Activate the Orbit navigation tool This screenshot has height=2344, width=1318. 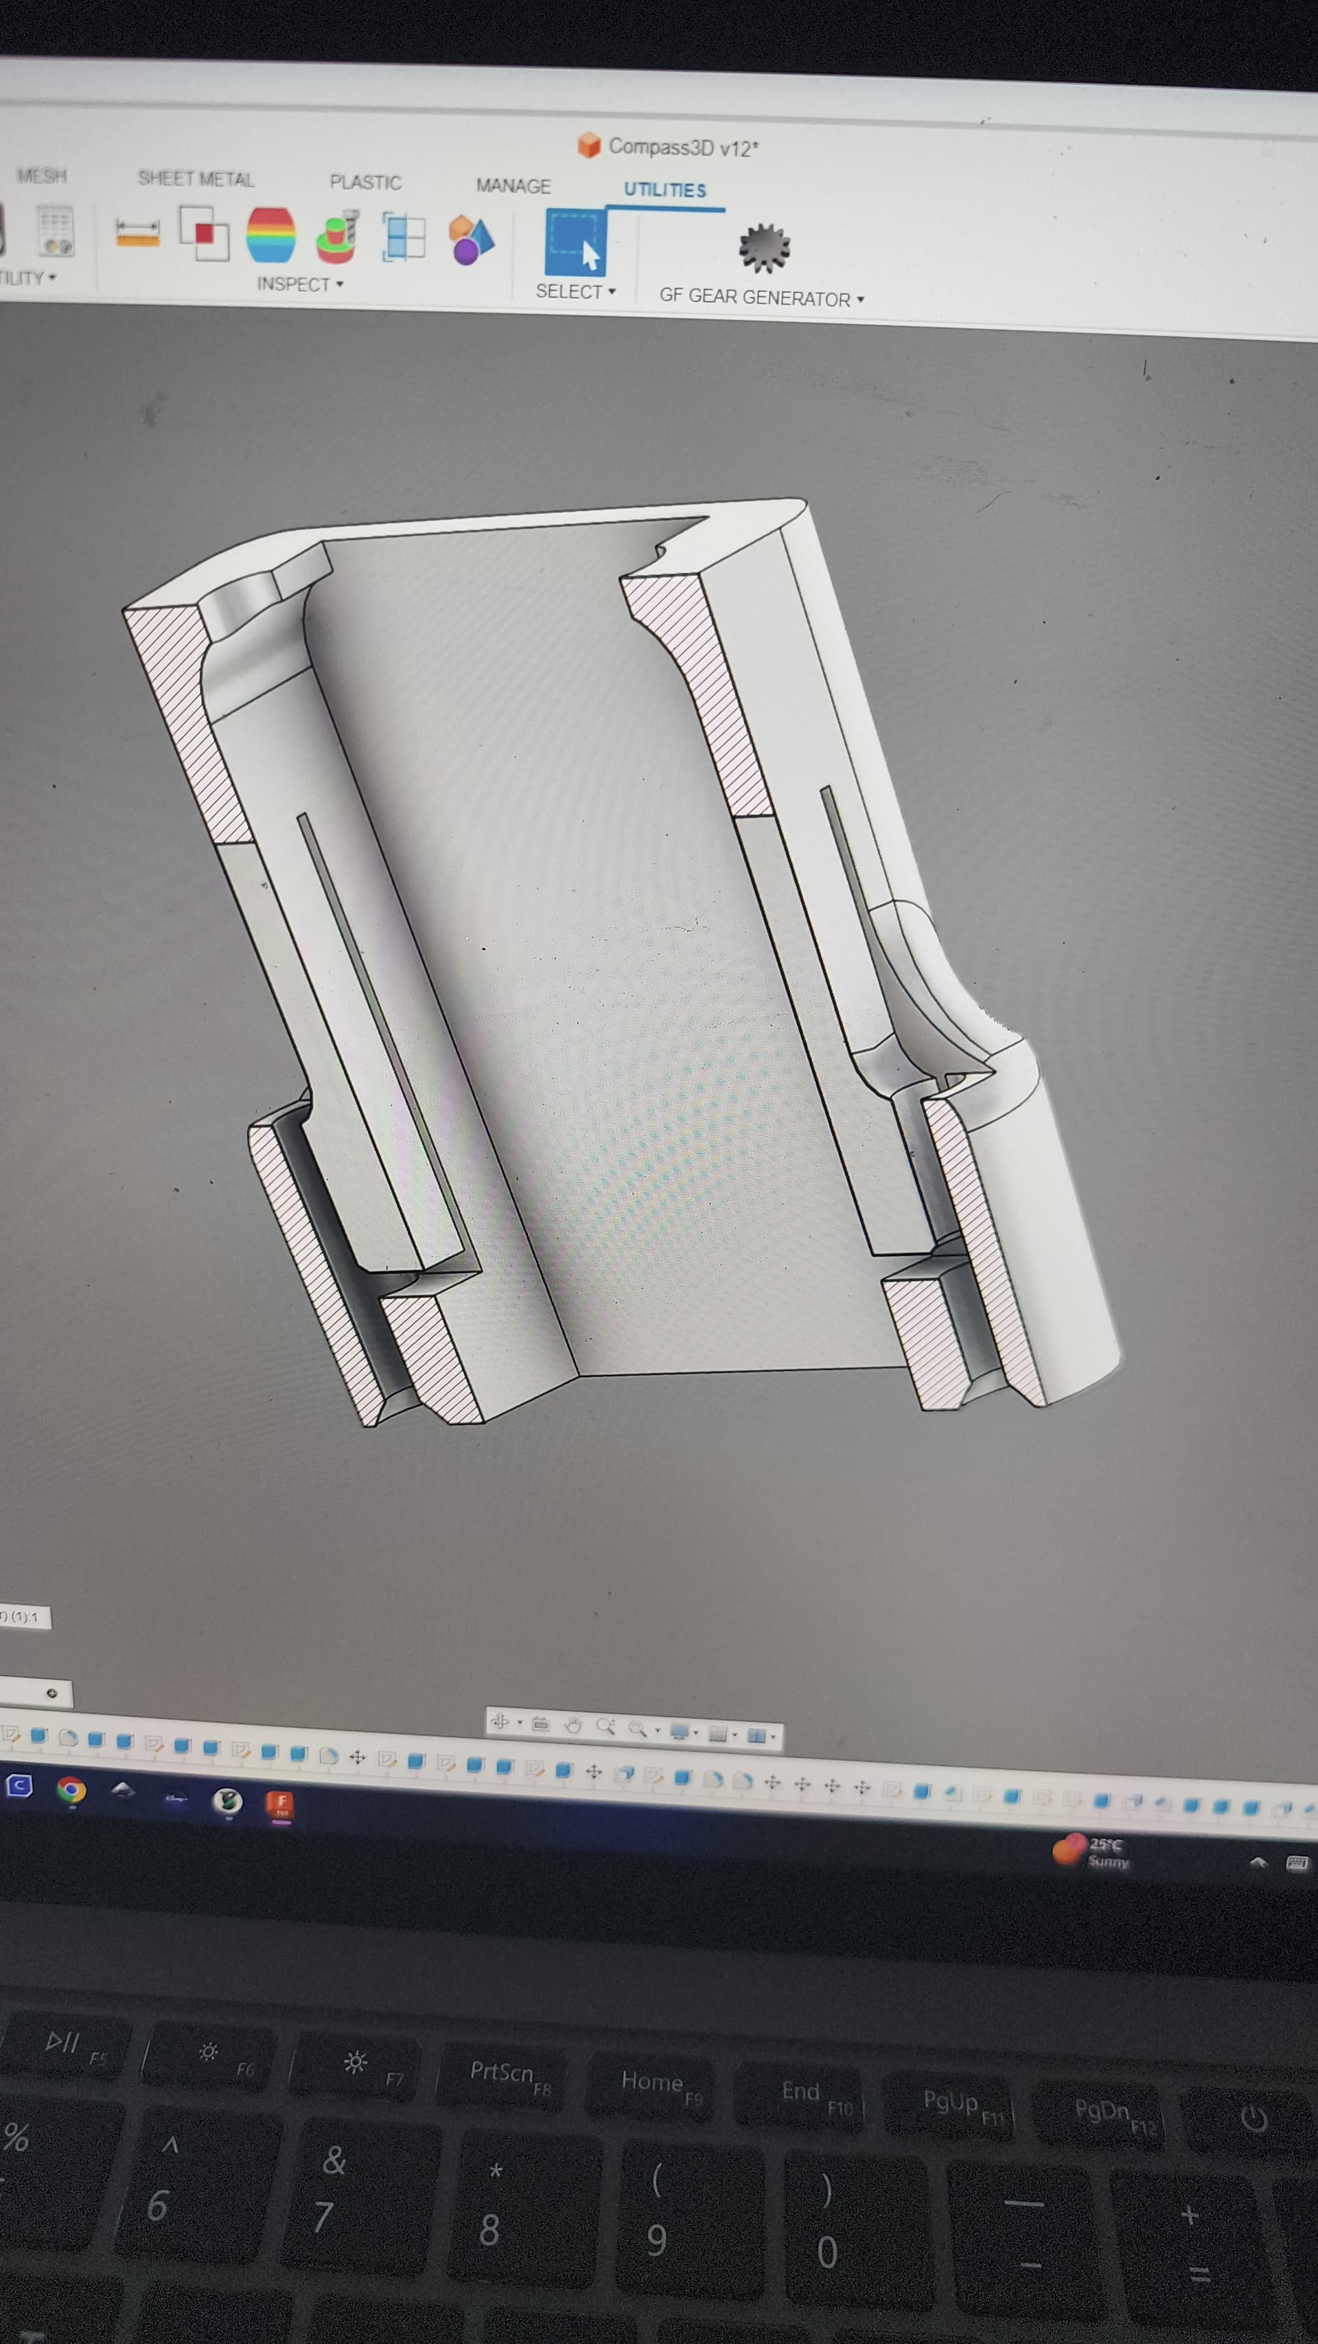pos(500,1722)
